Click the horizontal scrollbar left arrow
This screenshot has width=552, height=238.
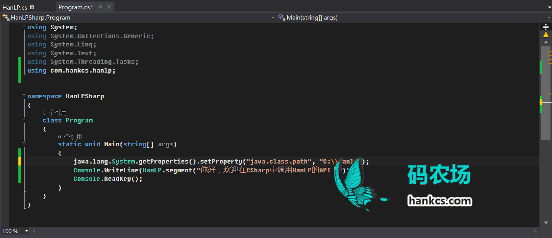[x=33, y=231]
